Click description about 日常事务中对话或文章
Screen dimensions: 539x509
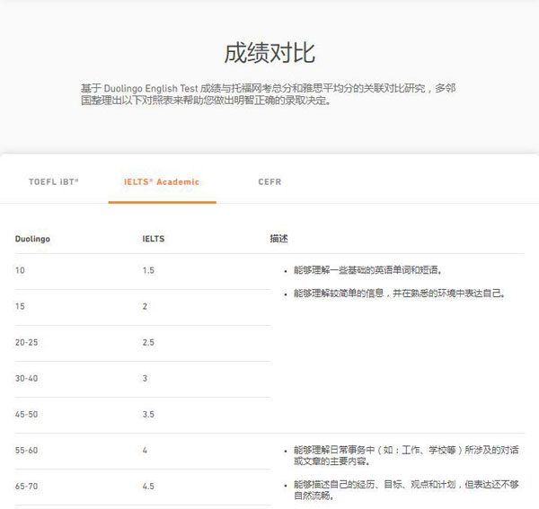[406, 455]
